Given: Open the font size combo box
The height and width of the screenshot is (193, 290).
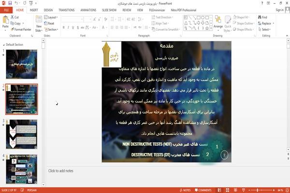Looking at the screenshot, I should pyautogui.click(x=87, y=19).
